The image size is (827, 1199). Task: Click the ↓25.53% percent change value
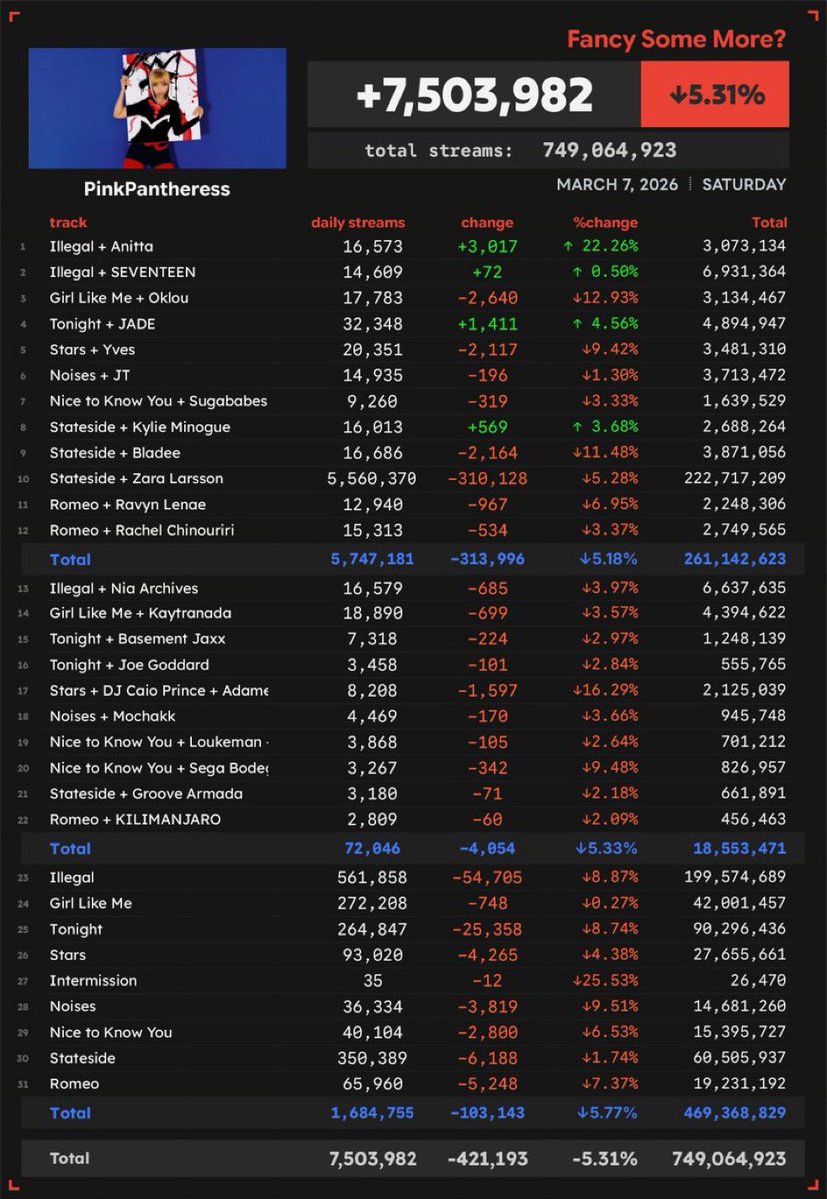click(606, 981)
